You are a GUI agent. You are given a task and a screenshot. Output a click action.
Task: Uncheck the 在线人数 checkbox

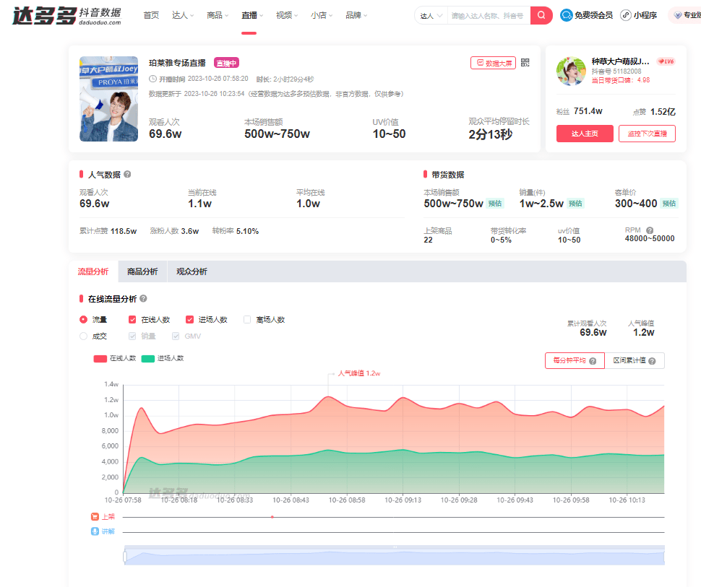click(132, 319)
